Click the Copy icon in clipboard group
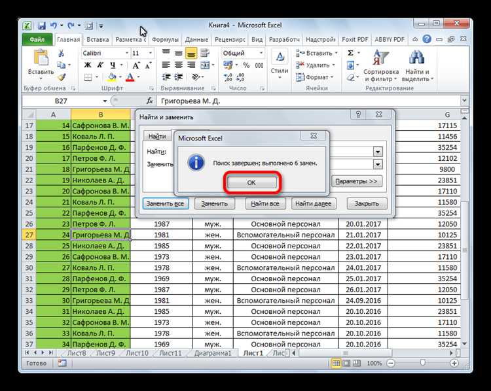The width and height of the screenshot is (491, 391). tap(61, 65)
